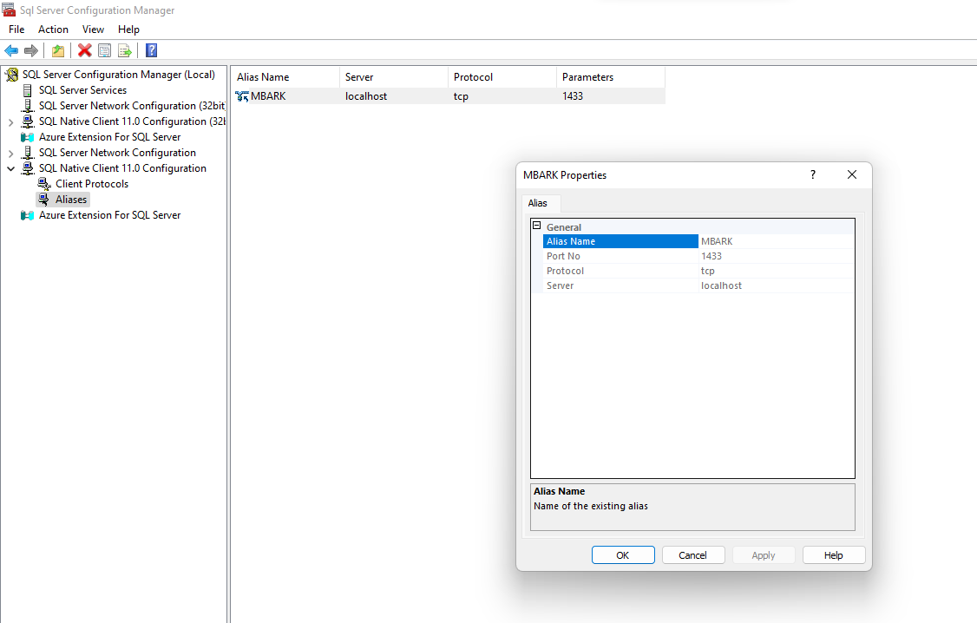Click the Back arrow toolbar icon
Image resolution: width=977 pixels, height=623 pixels.
[x=11, y=50]
